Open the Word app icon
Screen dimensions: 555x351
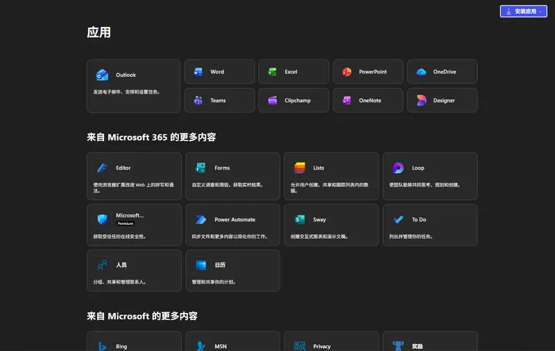[198, 72]
